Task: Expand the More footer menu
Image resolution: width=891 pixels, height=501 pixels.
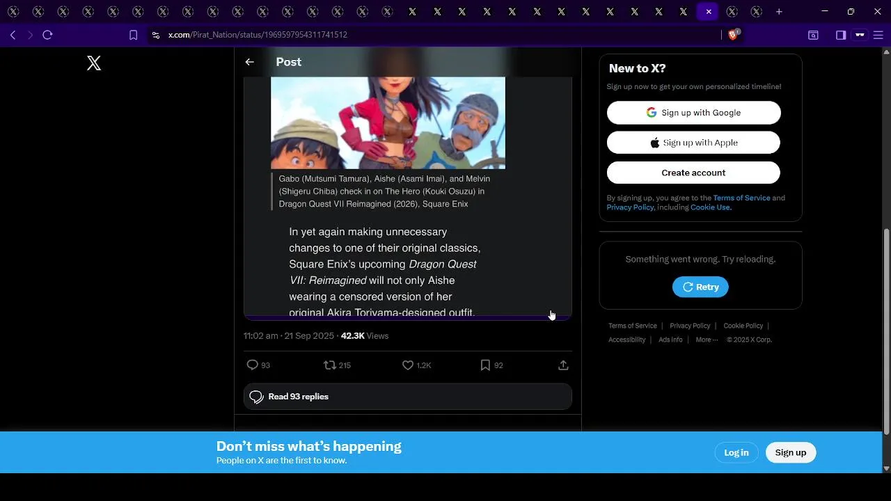Action: point(707,340)
